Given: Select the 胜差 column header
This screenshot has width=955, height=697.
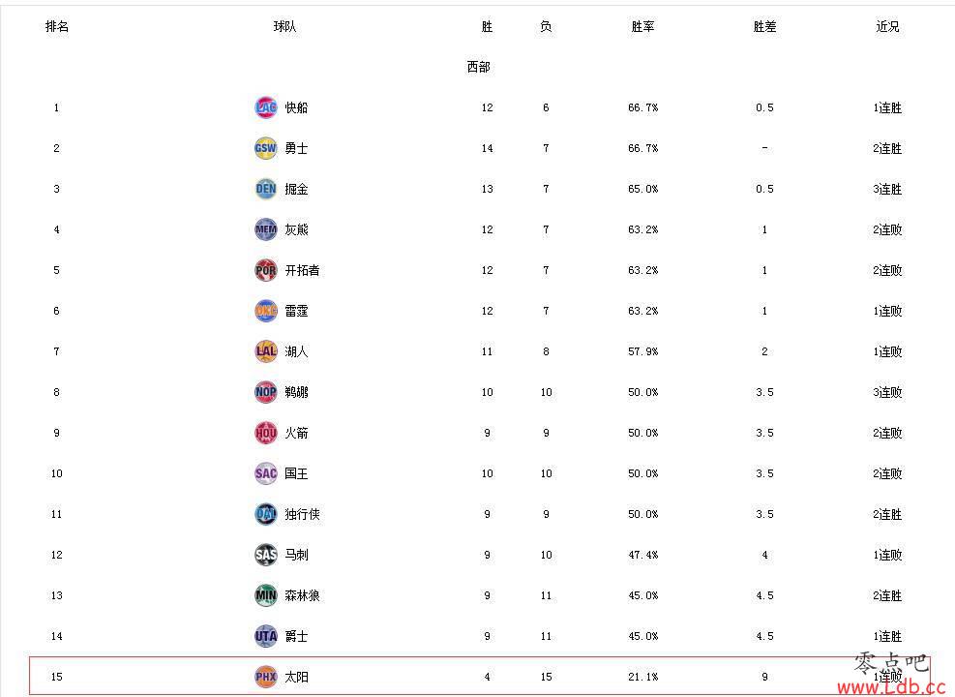Looking at the screenshot, I should tap(764, 26).
